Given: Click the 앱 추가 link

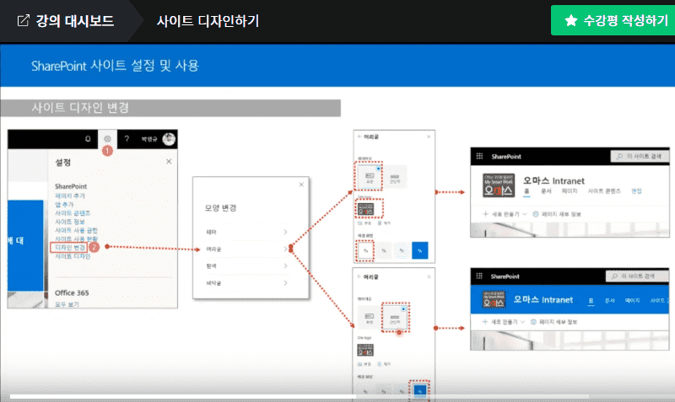Looking at the screenshot, I should [x=64, y=204].
